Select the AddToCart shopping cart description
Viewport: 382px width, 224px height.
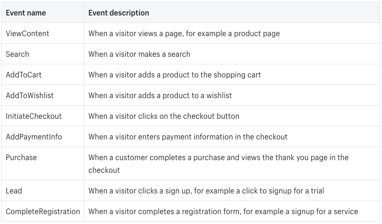point(175,75)
